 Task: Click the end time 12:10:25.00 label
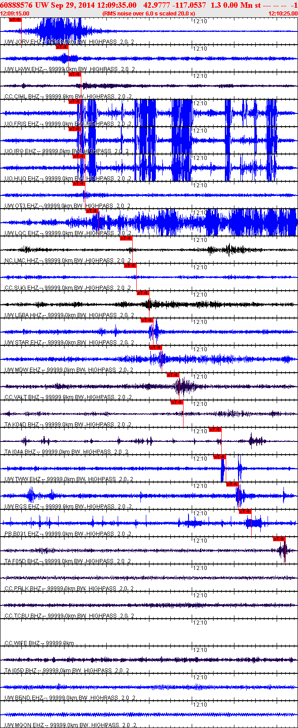pos(283,14)
